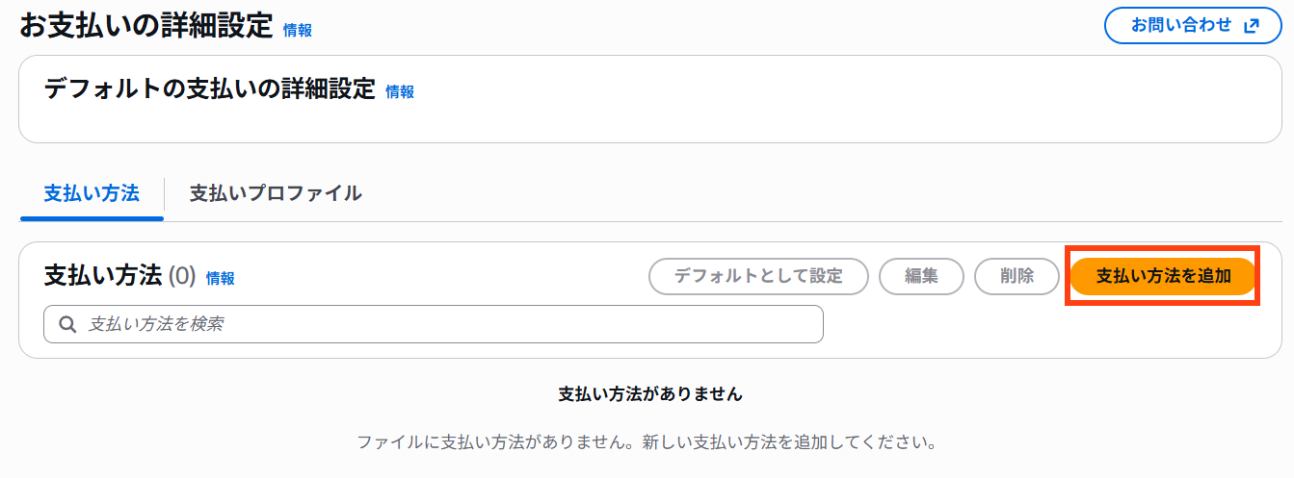The image size is (1294, 478).
Task: Click the ファイルに支払い方法がありません description text
Action: pyautogui.click(x=647, y=443)
